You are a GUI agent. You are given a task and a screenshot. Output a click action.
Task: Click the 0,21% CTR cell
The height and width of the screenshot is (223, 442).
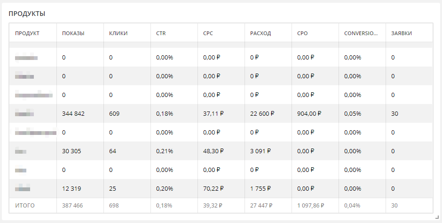(x=165, y=151)
